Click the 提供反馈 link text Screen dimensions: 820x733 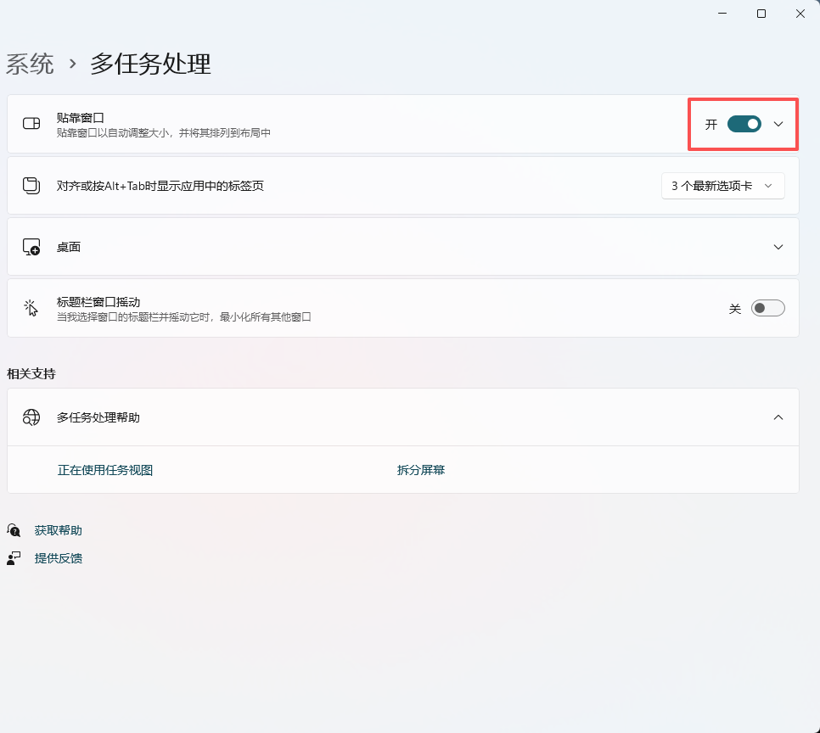pos(59,558)
